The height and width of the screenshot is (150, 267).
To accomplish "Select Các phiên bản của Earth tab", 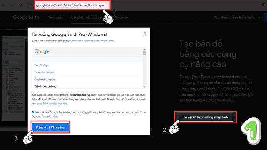I will (x=87, y=18).
